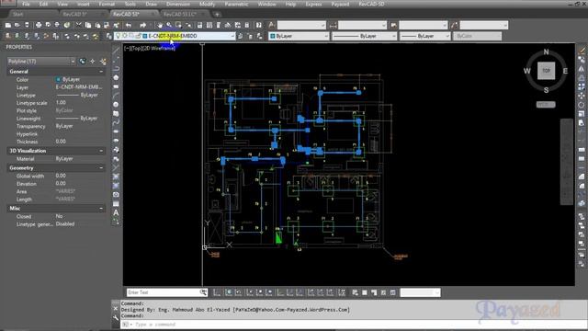Click the command line wrench customize icon
The image size is (588, 331).
click(x=116, y=318)
